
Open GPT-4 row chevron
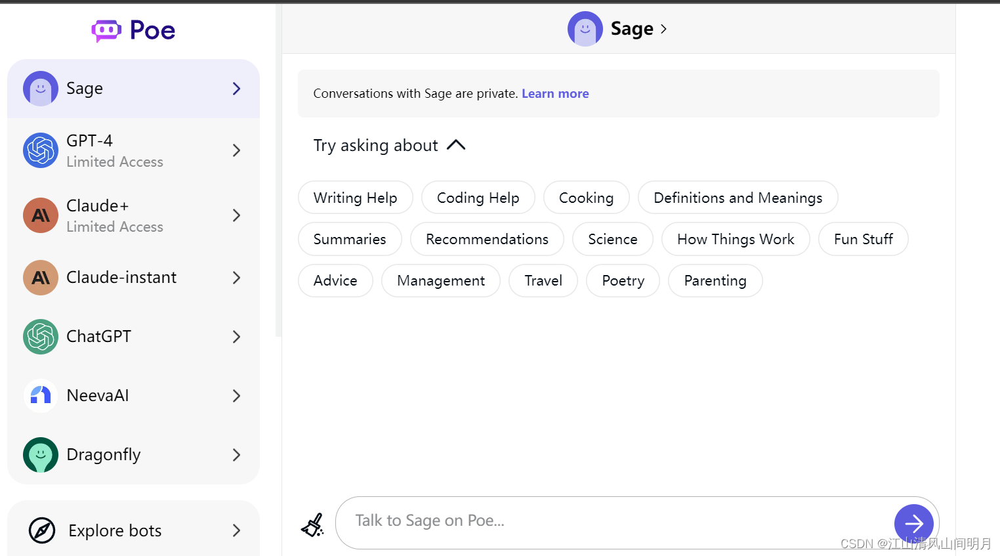[237, 150]
